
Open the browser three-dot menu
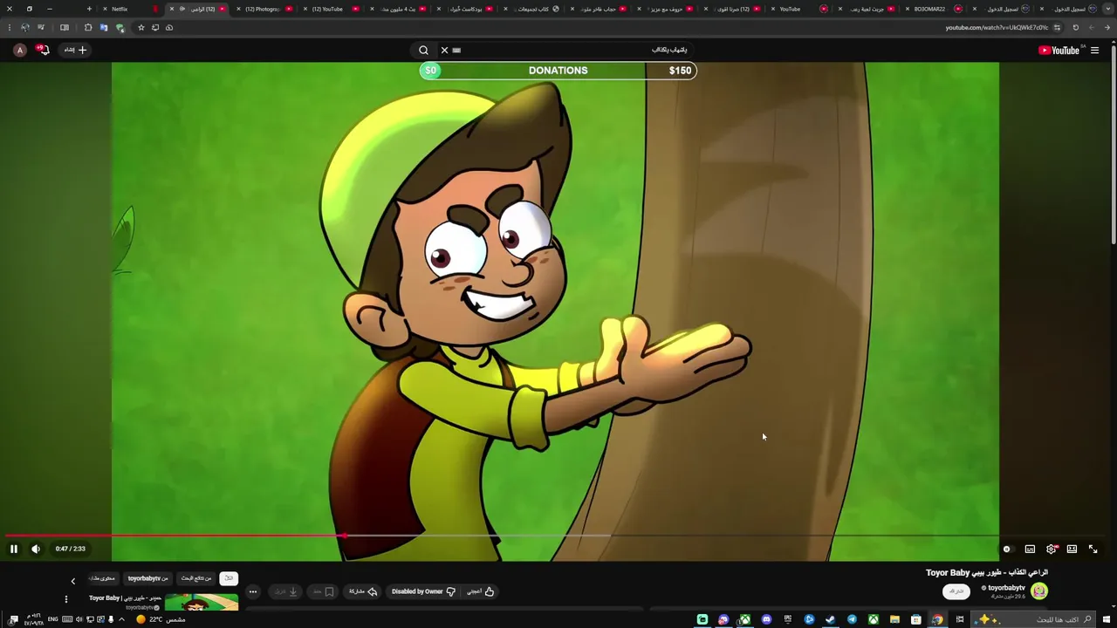pos(9,27)
